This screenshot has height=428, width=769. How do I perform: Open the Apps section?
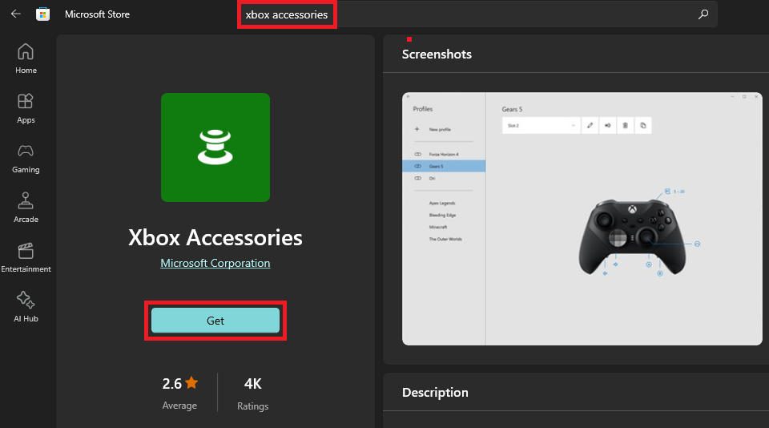tap(26, 108)
